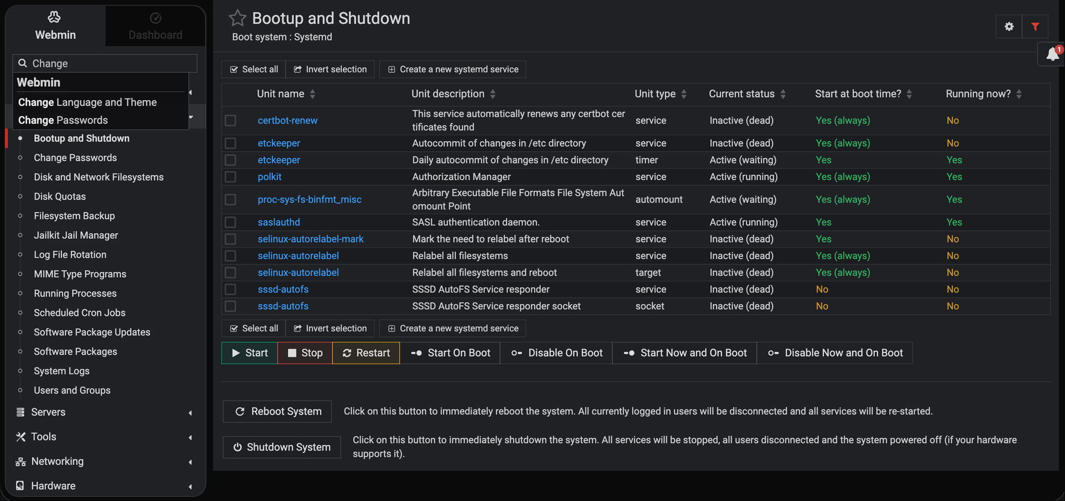Viewport: 1065px width, 501px height.
Task: Sort by Running now arrows
Action: coord(1018,94)
